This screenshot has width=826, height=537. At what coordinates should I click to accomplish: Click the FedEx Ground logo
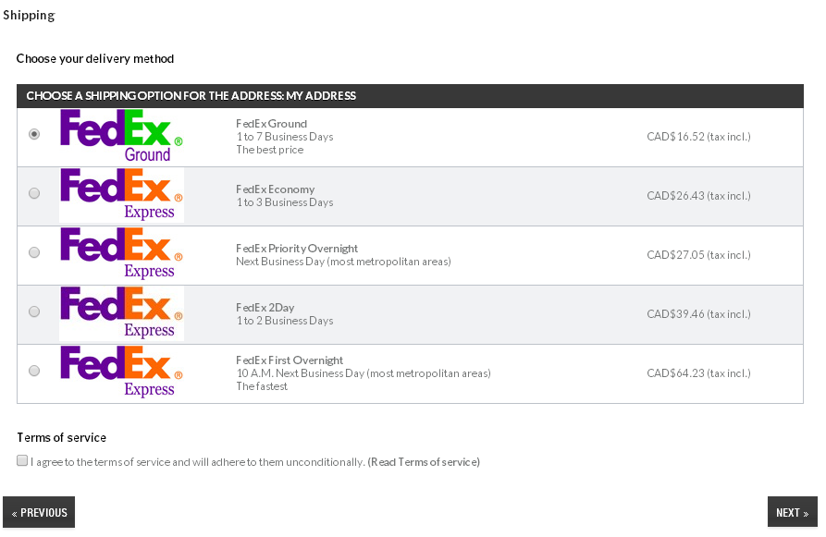click(x=121, y=136)
